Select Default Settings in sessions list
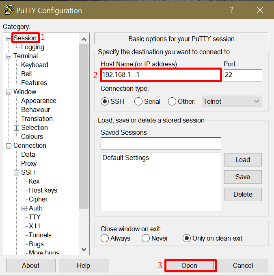The height and width of the screenshot is (276, 274). pyautogui.click(x=125, y=158)
